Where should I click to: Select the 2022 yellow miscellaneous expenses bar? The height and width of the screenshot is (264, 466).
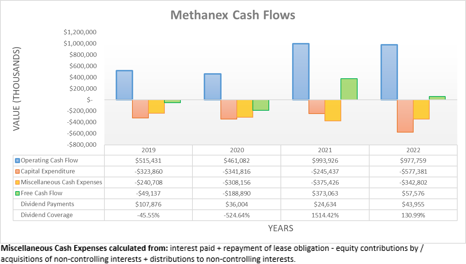pos(421,110)
